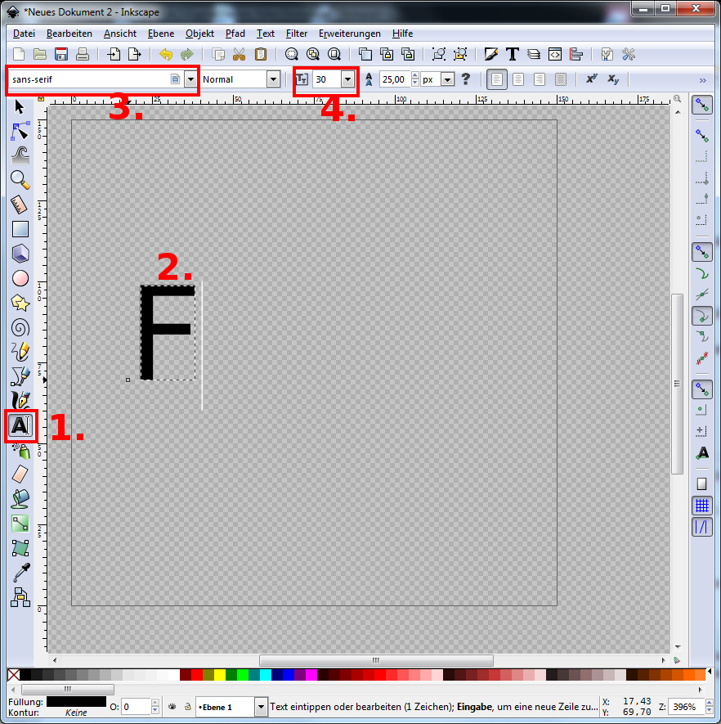
Task: Toggle justified text alignment
Action: point(561,79)
